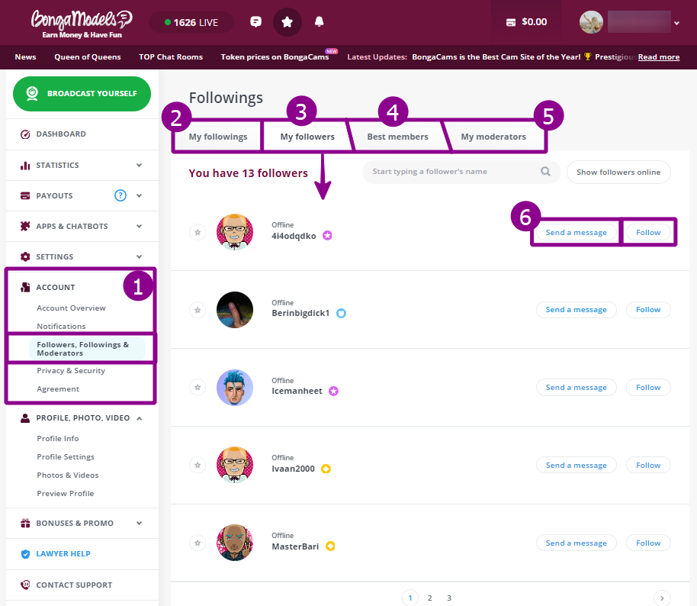The image size is (697, 606).
Task: Send a message to Berinbigdick1
Action: pos(577,310)
